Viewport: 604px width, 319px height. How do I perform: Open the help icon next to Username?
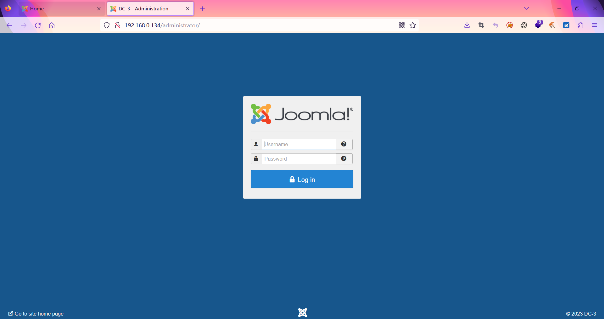344,144
